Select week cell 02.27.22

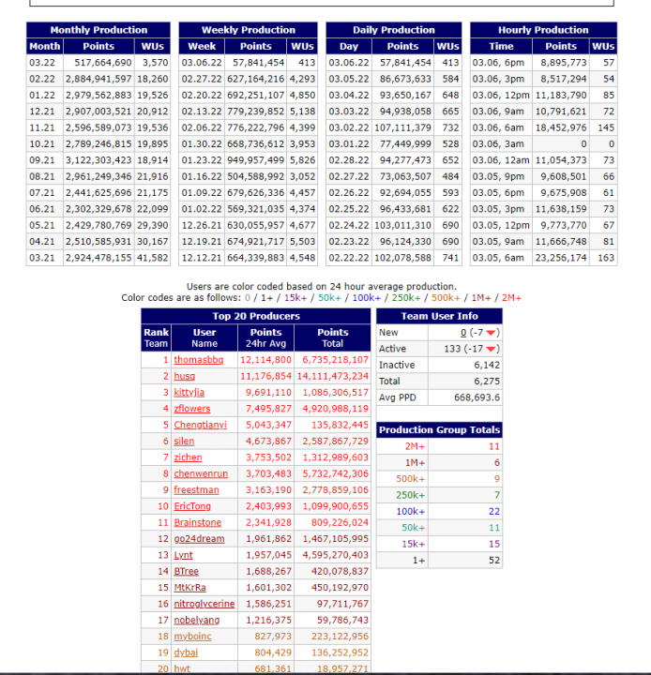pyautogui.click(x=202, y=79)
